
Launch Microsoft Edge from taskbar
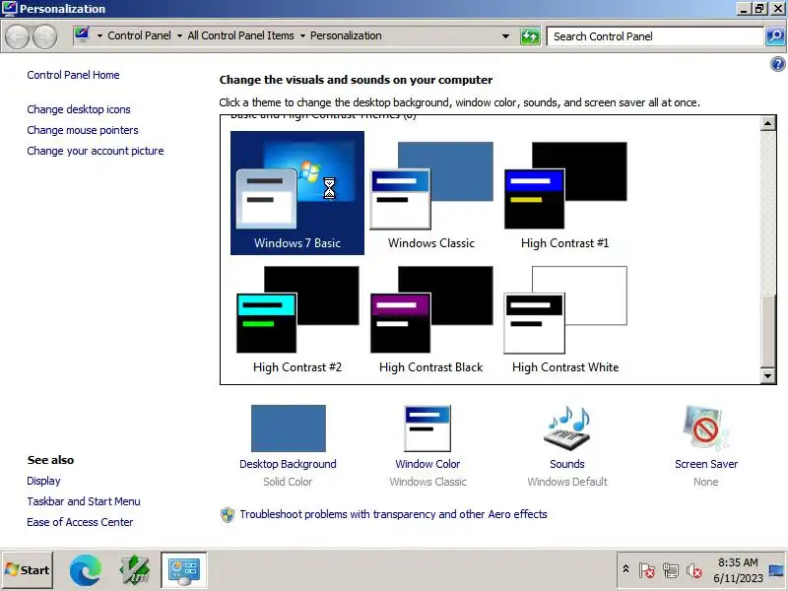[x=86, y=570]
